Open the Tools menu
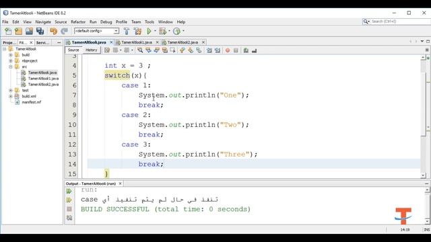Viewport: 431px width, 242px height. click(x=150, y=22)
